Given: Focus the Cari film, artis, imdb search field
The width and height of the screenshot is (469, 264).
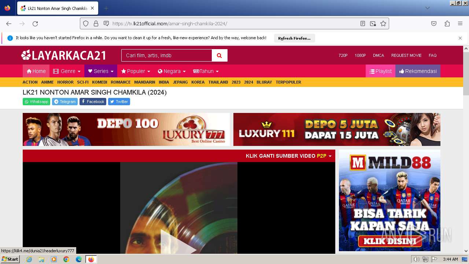Looking at the screenshot, I should [x=167, y=55].
